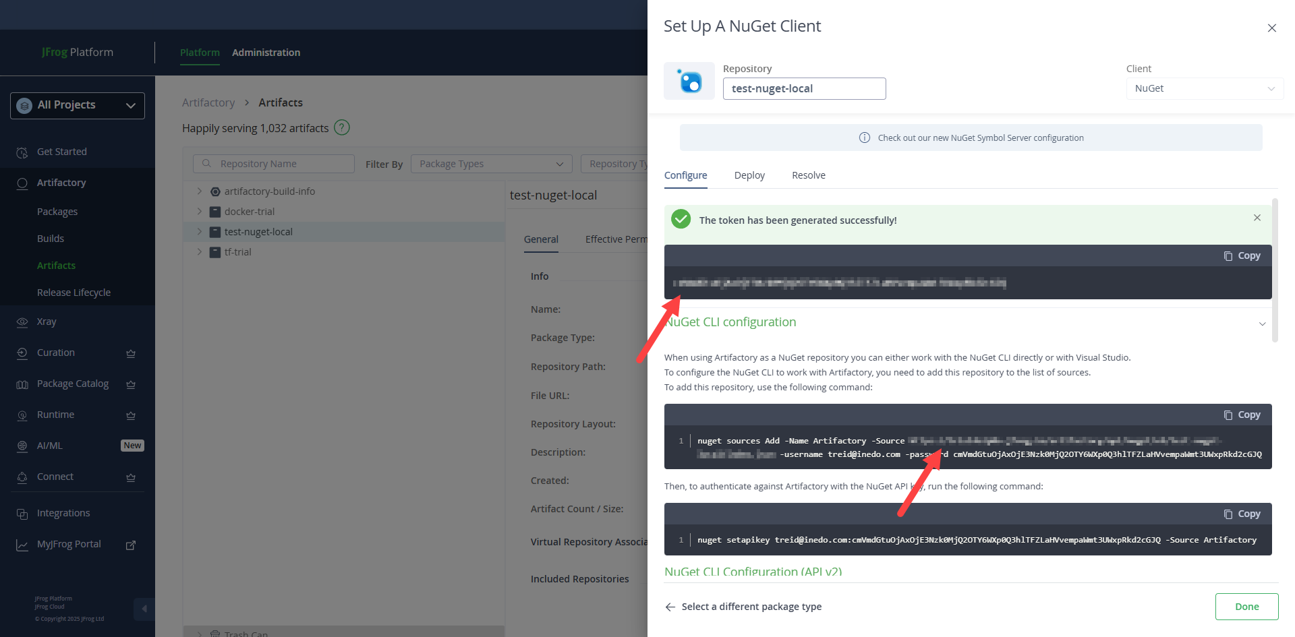Click the Repository Name search field

pos(274,164)
